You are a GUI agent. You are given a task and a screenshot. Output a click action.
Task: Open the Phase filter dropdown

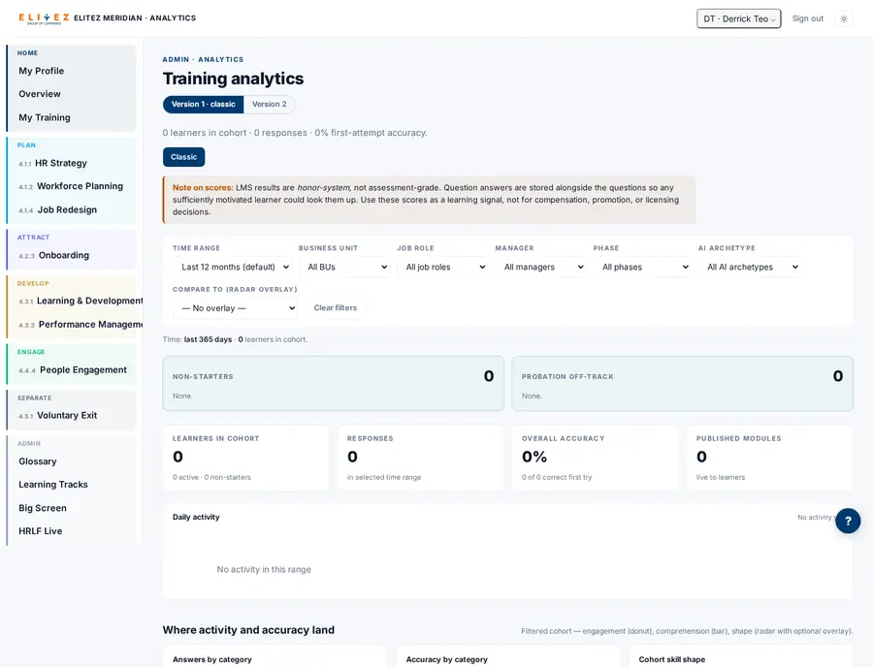click(x=642, y=267)
